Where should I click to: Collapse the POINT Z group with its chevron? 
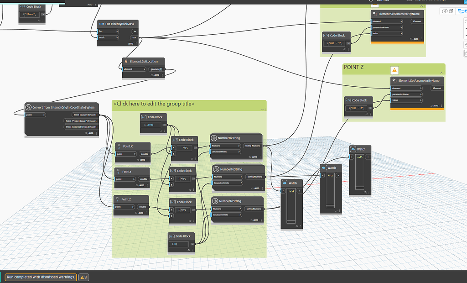[x=441, y=73]
